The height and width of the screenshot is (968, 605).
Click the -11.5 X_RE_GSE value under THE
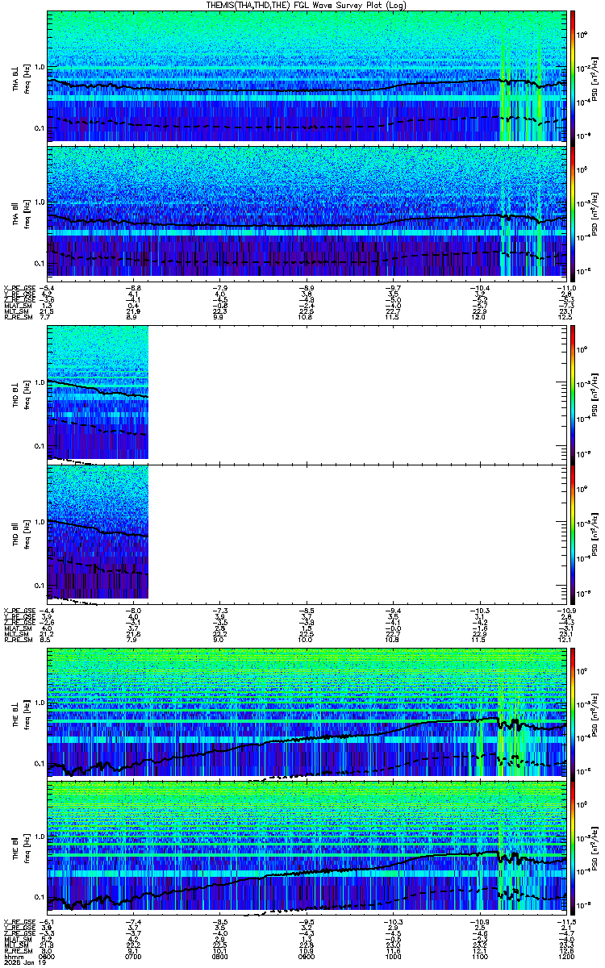(x=565, y=922)
